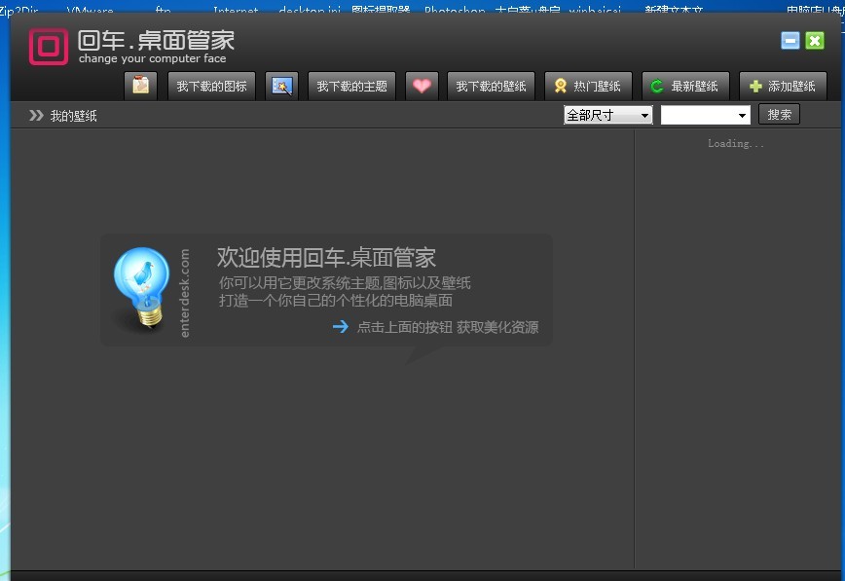Open the empty dropdown beside the size filter
Viewport: 845px width, 581px height.
click(x=706, y=115)
